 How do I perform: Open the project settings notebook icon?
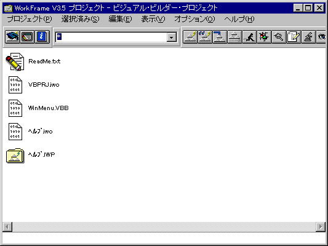pos(28,37)
